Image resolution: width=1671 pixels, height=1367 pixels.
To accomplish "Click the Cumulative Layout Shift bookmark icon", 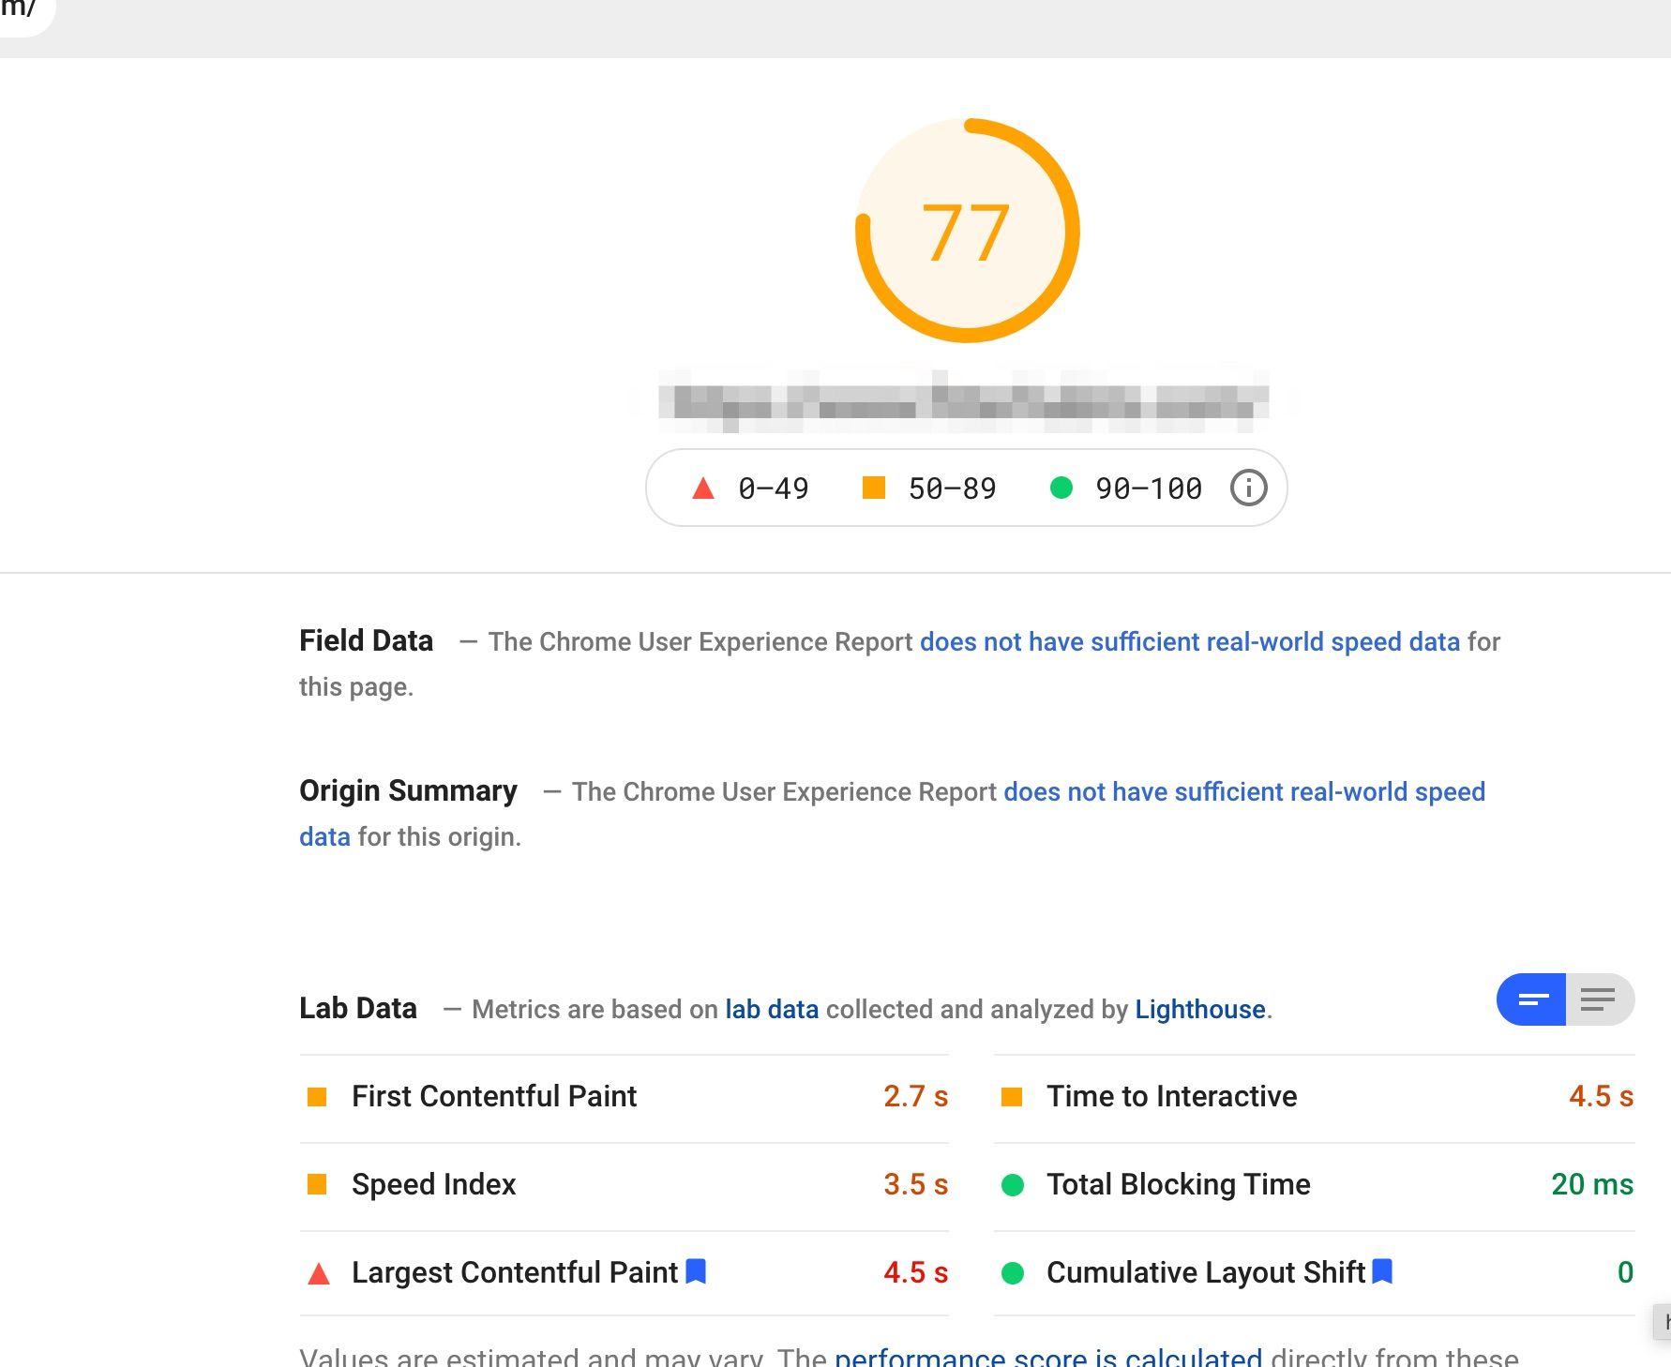I will pyautogui.click(x=1382, y=1271).
